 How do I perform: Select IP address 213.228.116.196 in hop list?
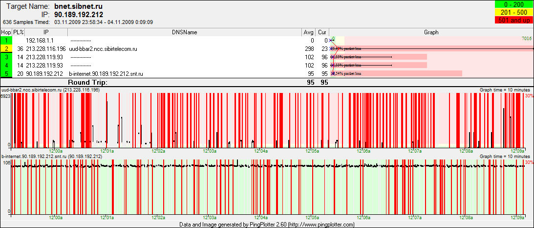[x=45, y=49]
